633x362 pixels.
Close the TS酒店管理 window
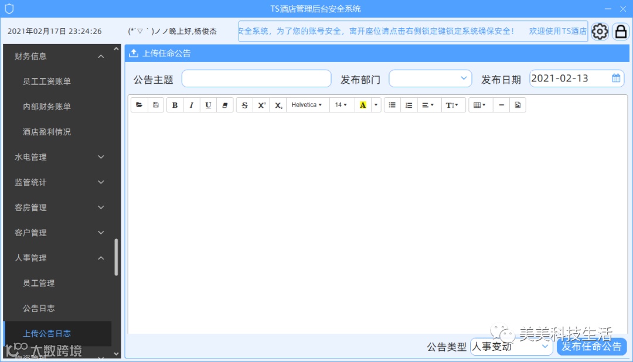point(623,8)
